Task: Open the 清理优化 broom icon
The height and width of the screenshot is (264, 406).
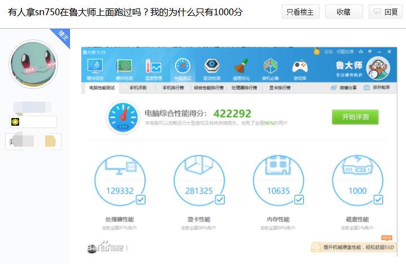Action: [241, 65]
